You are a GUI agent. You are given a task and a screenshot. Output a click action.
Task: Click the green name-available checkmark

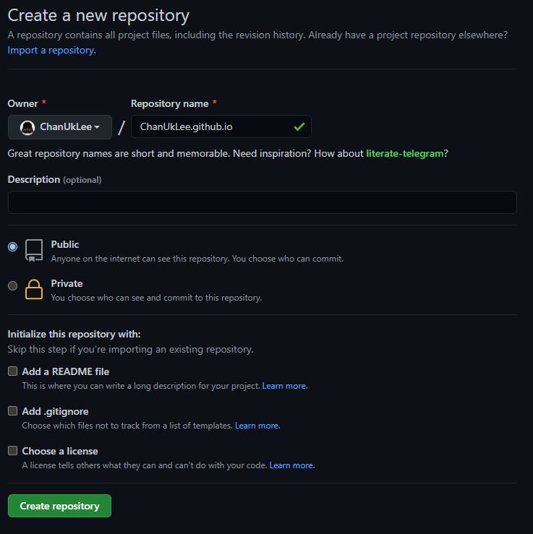point(299,127)
